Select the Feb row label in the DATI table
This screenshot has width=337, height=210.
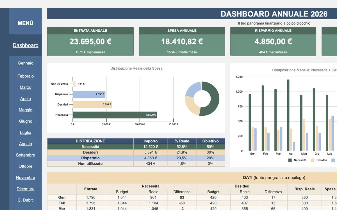pyautogui.click(x=62, y=203)
